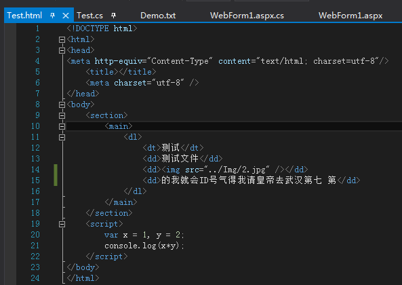
Task: Click the closing main tag on line 17
Action: click(x=121, y=202)
